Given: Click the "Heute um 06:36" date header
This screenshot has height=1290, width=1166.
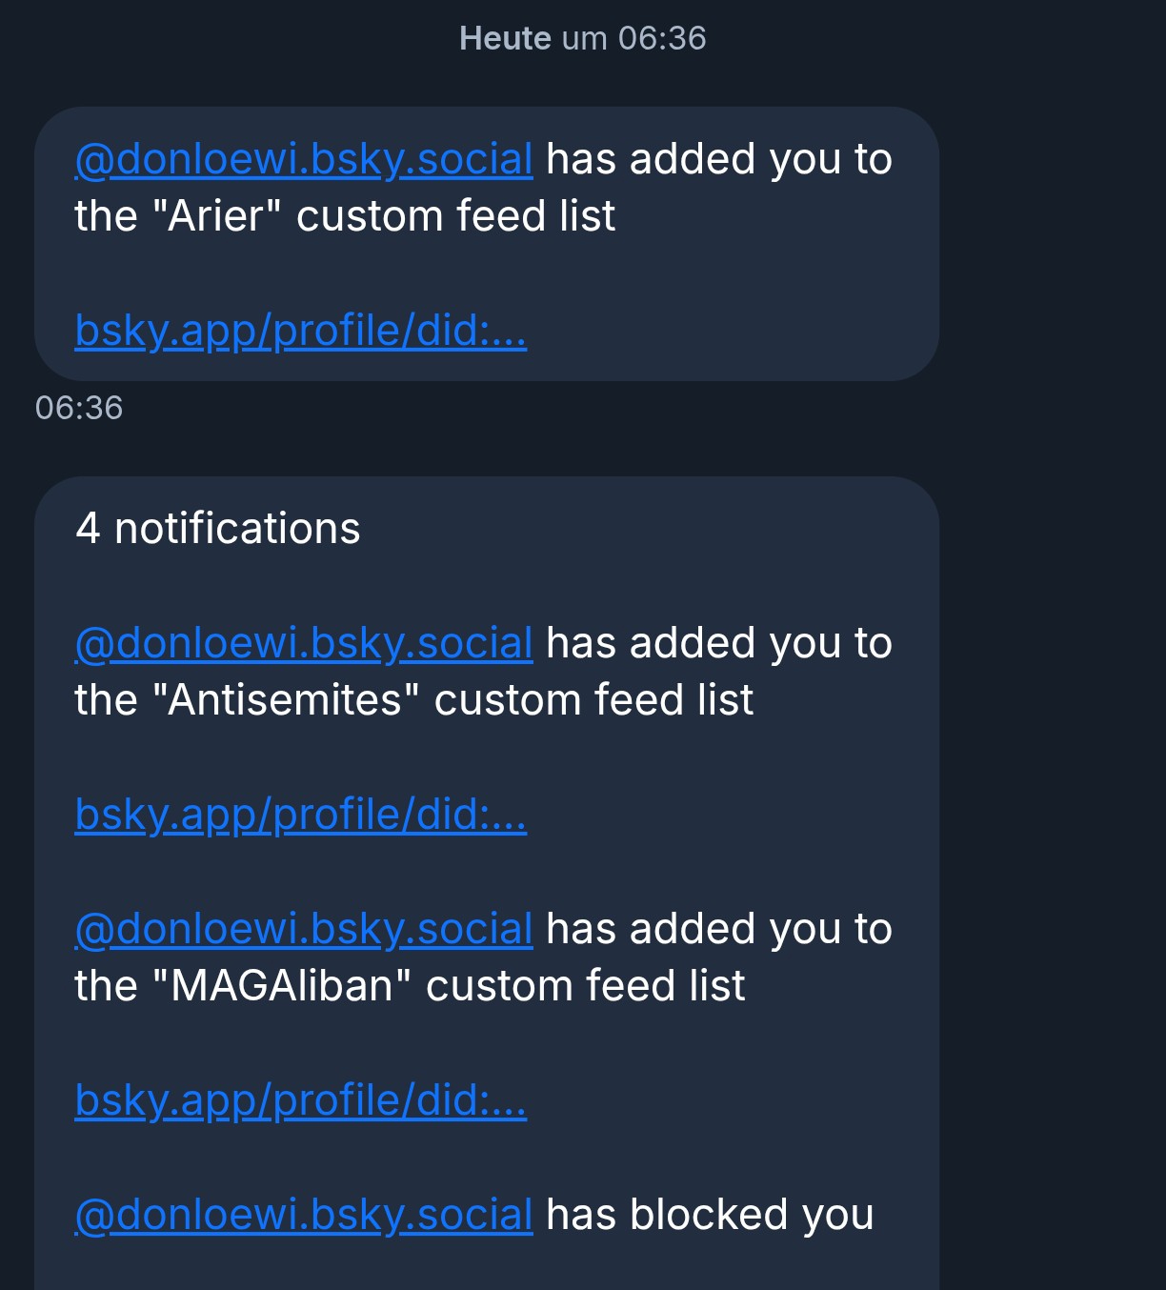Looking at the screenshot, I should [x=582, y=38].
